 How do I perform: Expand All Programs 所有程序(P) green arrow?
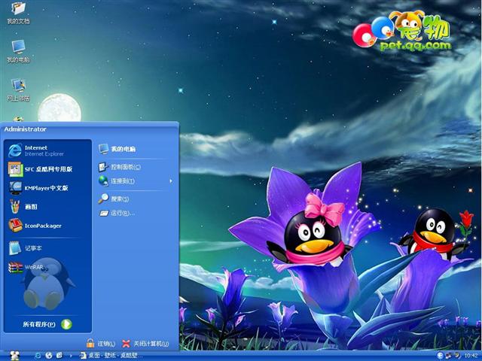[x=66, y=324]
